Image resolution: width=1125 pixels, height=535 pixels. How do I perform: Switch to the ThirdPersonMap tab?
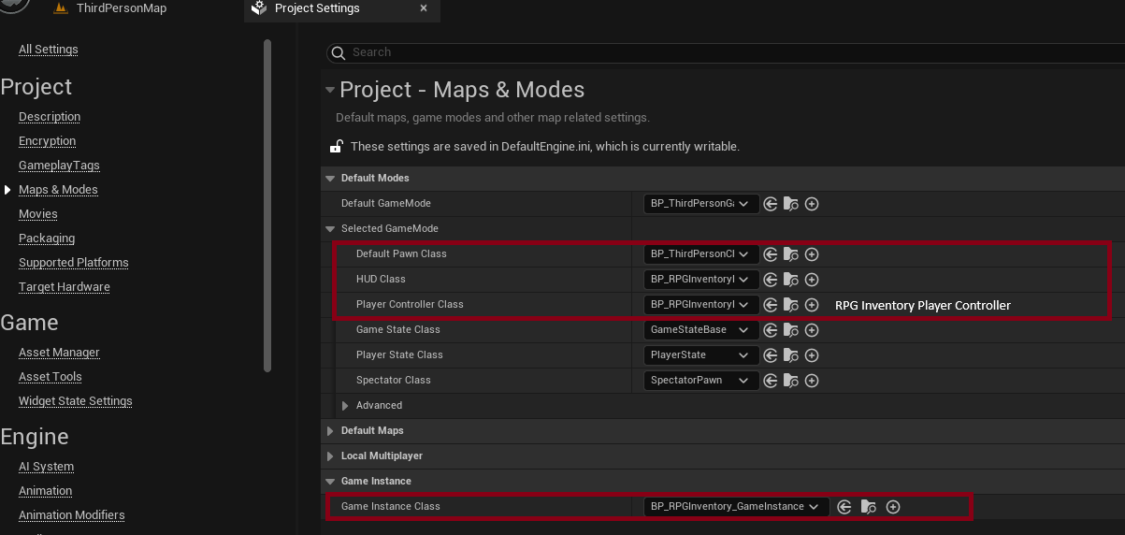[x=121, y=8]
